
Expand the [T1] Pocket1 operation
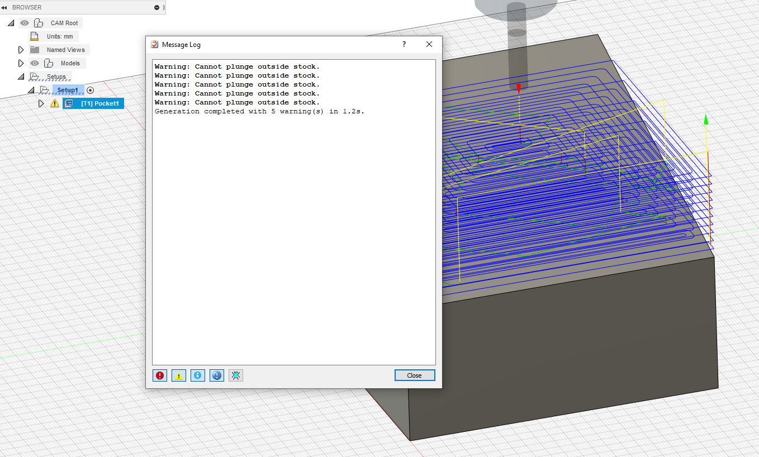tap(41, 103)
